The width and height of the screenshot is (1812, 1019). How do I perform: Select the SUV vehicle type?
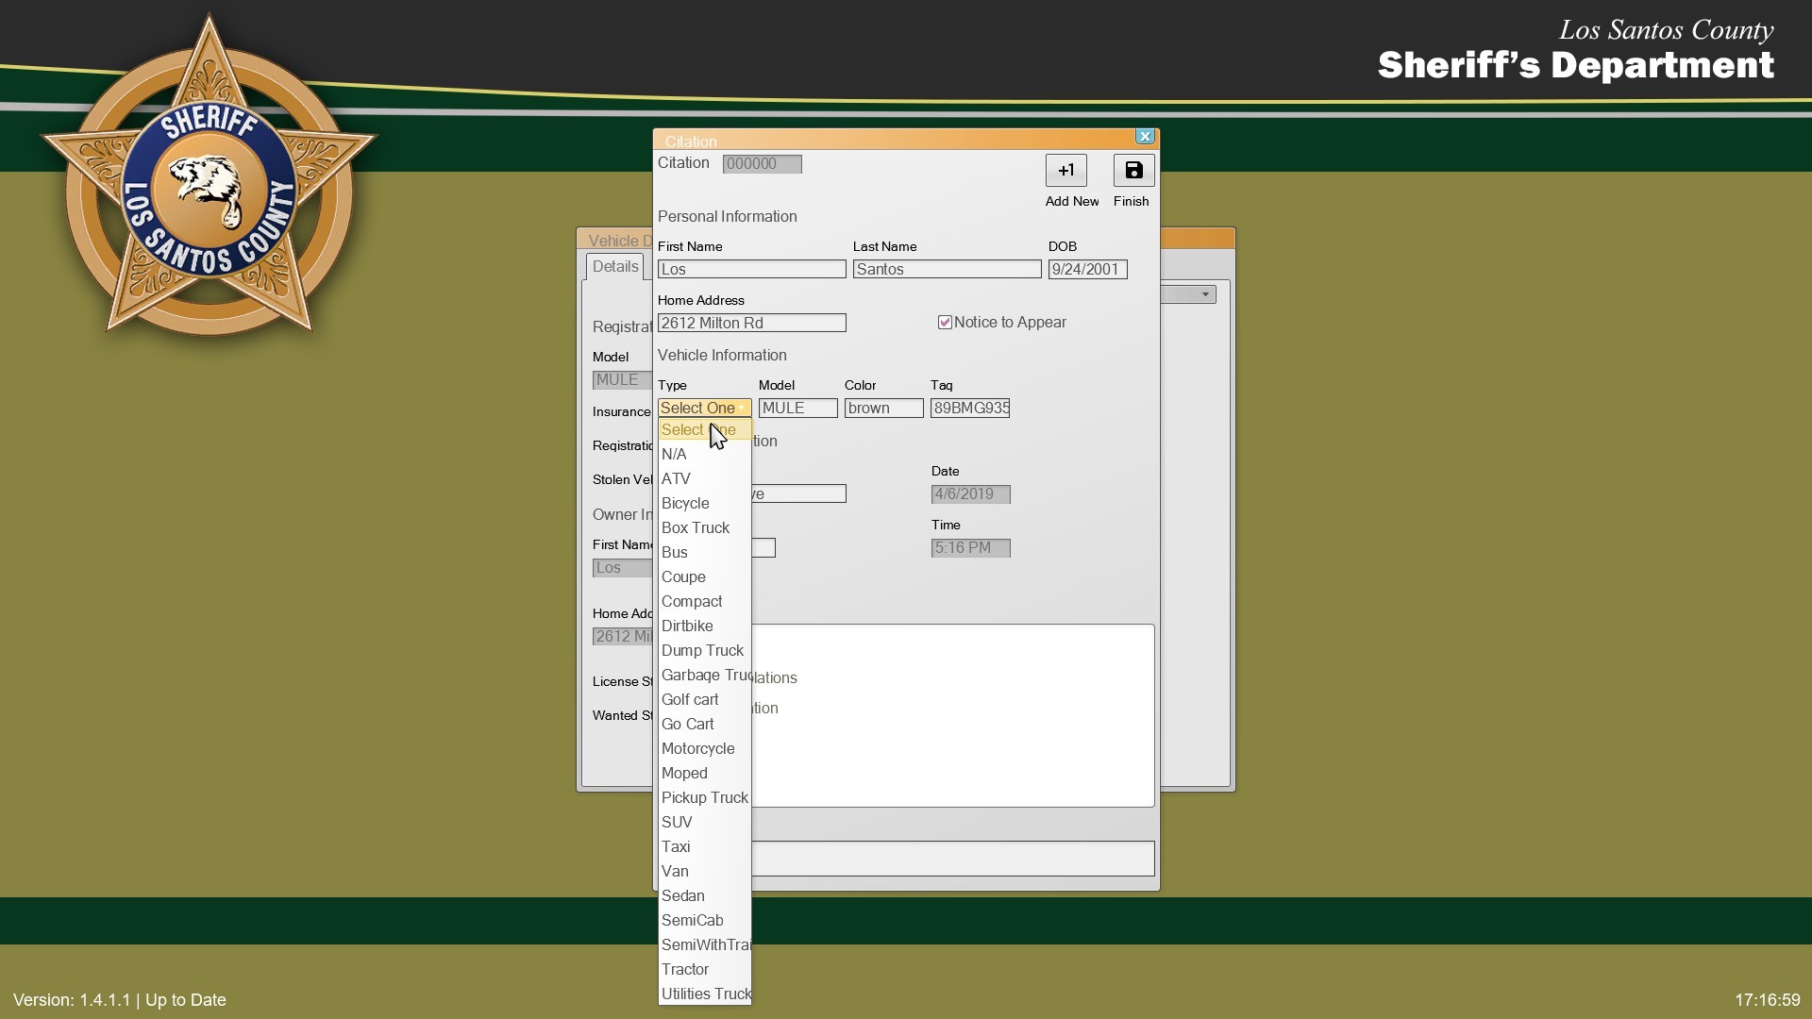(x=677, y=823)
